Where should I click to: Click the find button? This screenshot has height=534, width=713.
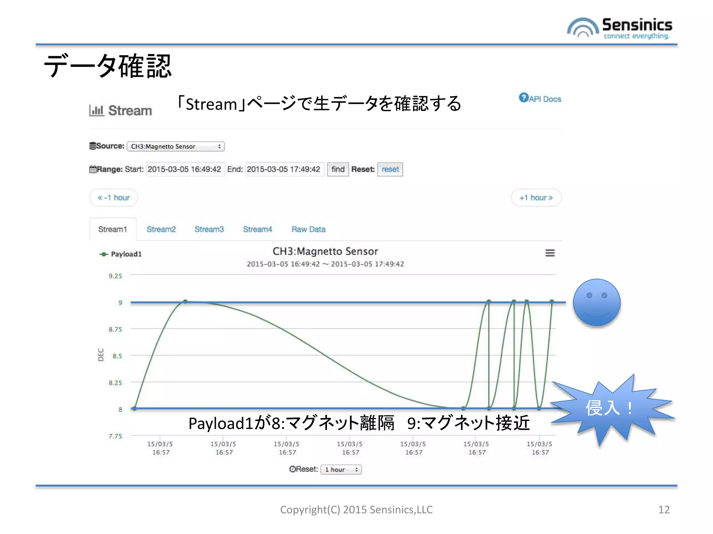point(338,169)
